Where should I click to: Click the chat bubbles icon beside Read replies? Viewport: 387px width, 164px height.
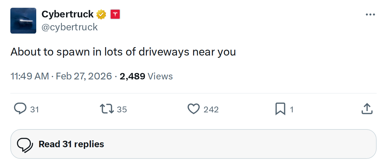[25, 144]
